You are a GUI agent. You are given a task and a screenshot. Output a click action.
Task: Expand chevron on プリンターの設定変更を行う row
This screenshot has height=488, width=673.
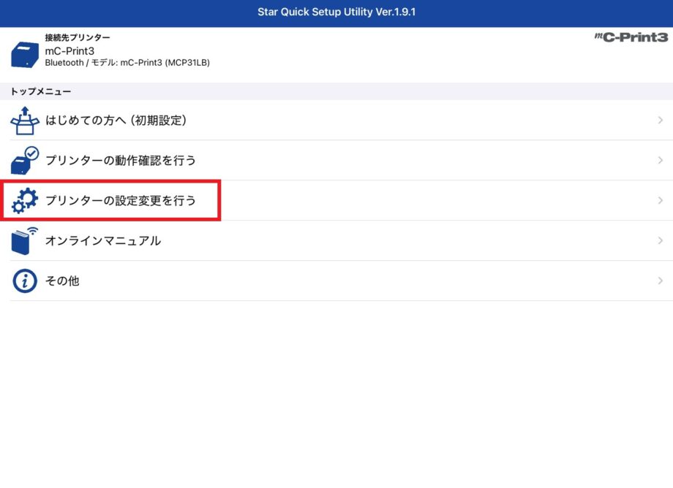tap(660, 200)
